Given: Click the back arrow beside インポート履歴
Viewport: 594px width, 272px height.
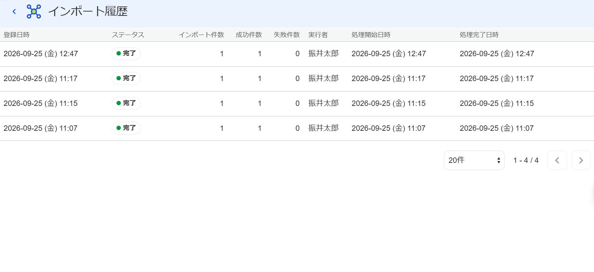Looking at the screenshot, I should click(14, 12).
